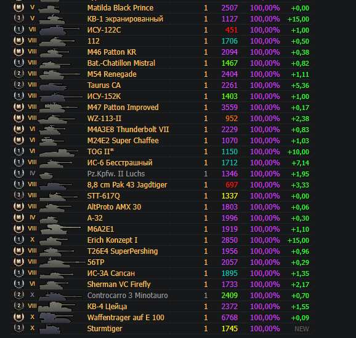This screenshot has width=356, height=338.
Task: Click the WZ-113-II tank silhouette
Action: tap(57, 119)
